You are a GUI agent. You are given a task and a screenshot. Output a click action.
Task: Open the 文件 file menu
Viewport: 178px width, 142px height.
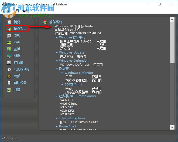tap(5, 11)
